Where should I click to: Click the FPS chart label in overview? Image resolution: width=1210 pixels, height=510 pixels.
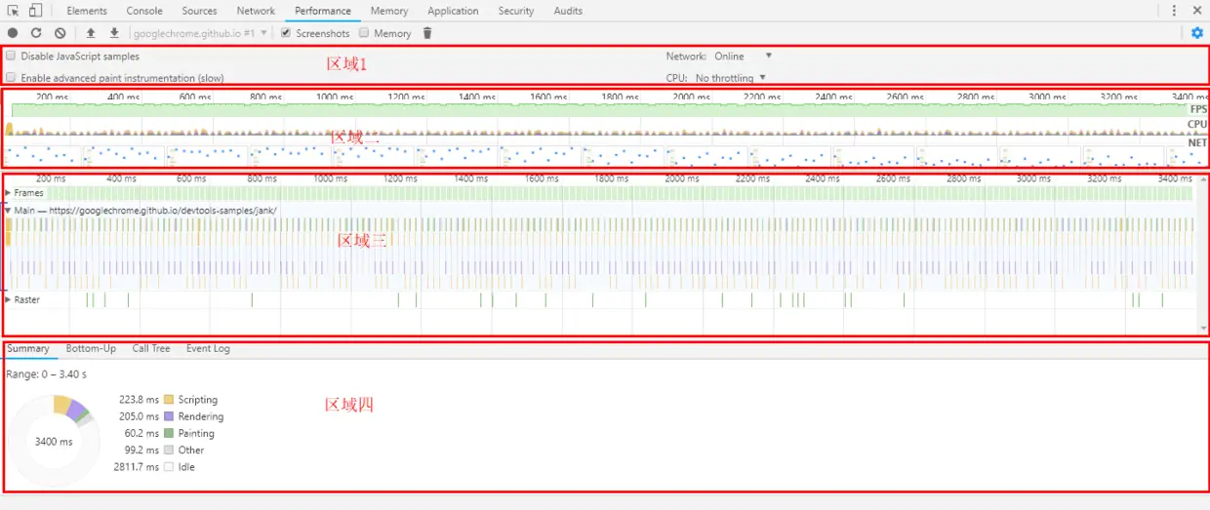[x=1197, y=109]
